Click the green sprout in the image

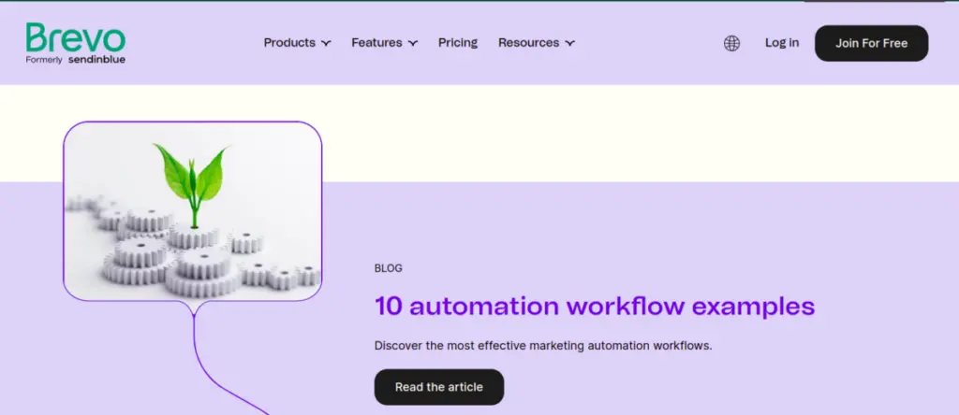pos(191,178)
